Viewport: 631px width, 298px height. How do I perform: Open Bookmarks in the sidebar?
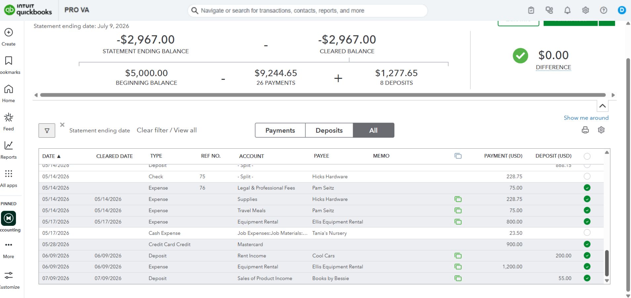[9, 65]
